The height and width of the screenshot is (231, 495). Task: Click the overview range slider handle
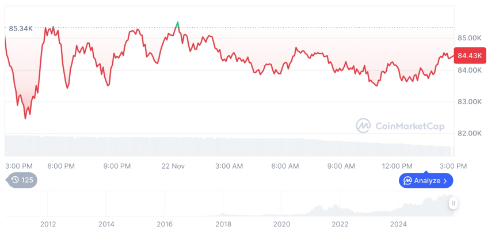[x=454, y=203]
